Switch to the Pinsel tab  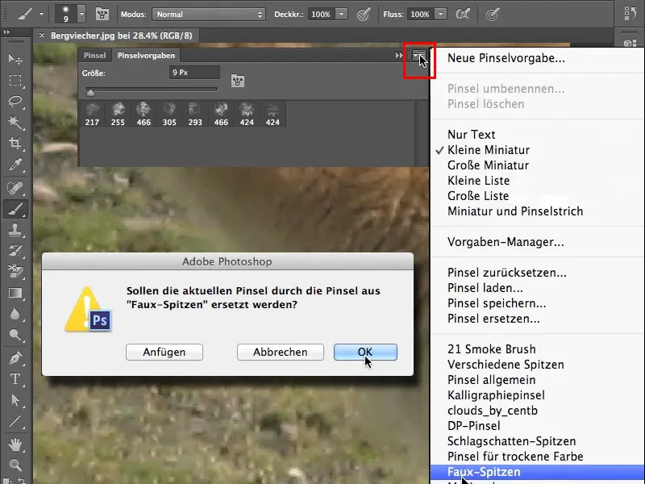(94, 56)
